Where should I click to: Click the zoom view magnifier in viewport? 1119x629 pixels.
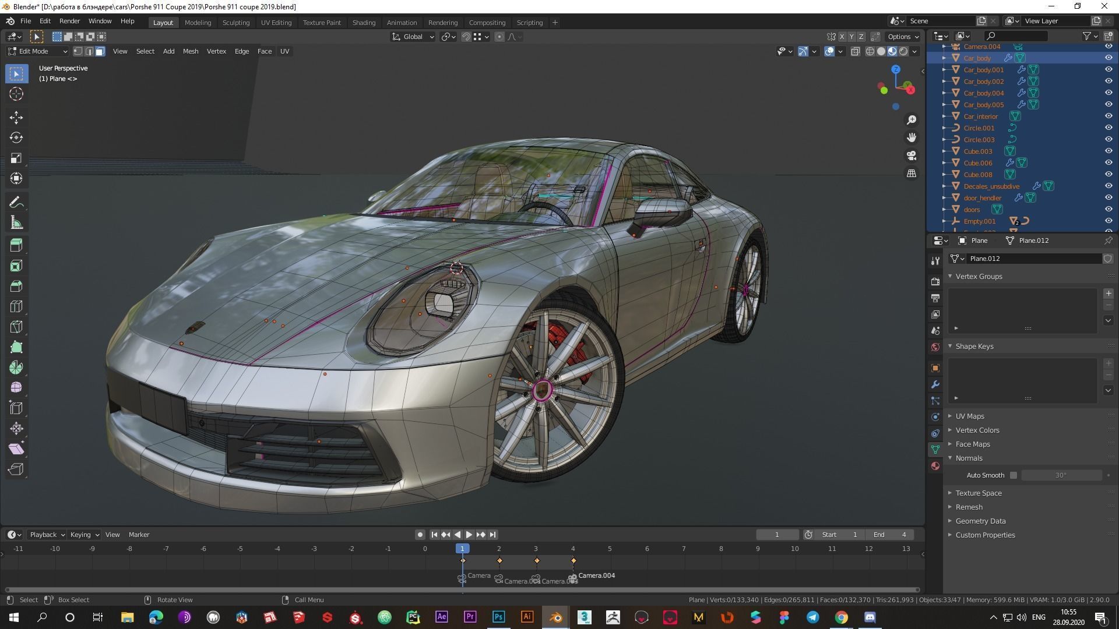point(912,120)
